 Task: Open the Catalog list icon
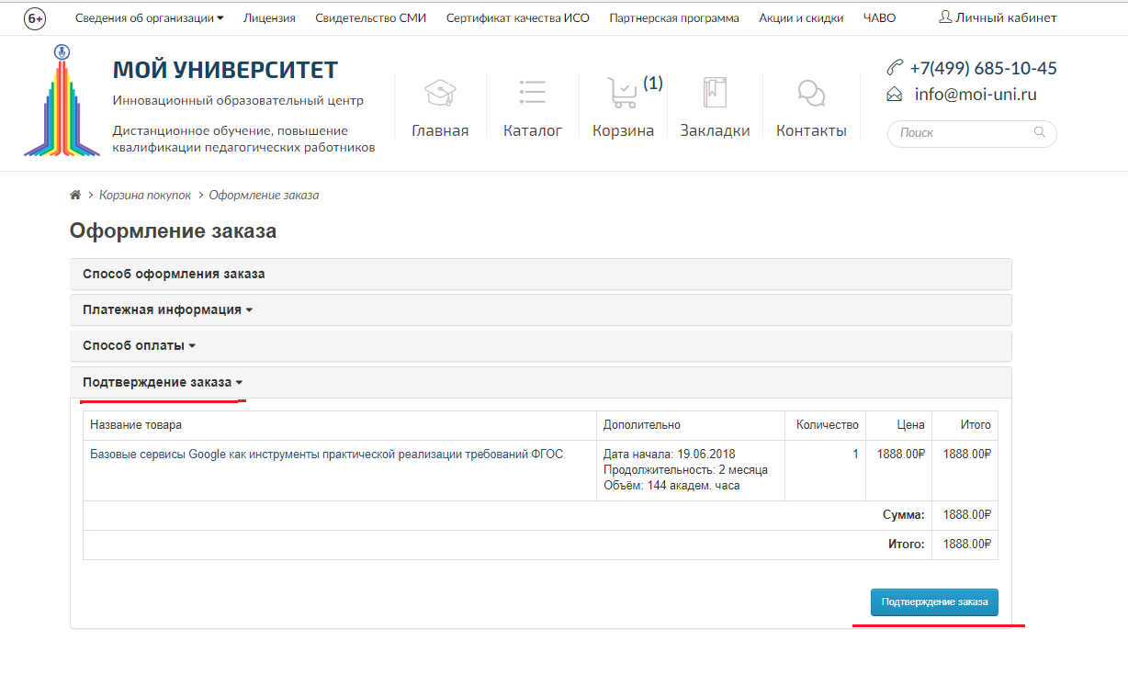pyautogui.click(x=532, y=93)
